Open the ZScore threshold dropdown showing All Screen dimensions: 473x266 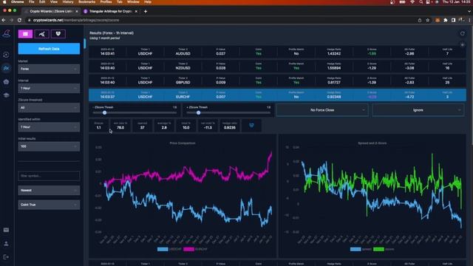pos(49,108)
